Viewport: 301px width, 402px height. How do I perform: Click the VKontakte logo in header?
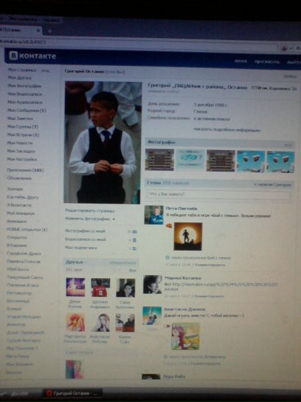33,56
